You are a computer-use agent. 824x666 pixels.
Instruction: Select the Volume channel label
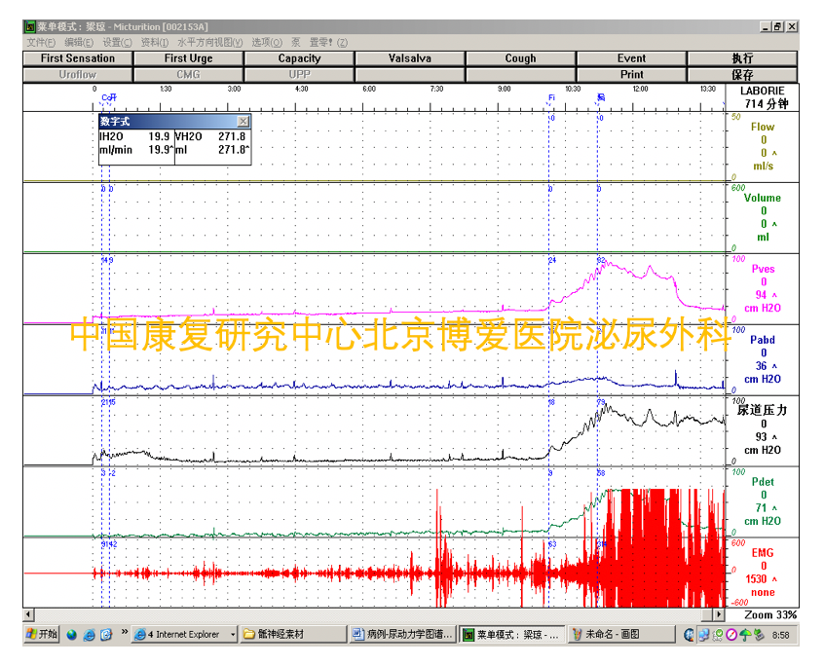pyautogui.click(x=763, y=198)
